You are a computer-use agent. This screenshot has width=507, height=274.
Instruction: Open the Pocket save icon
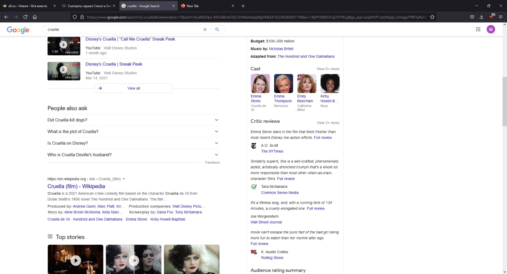tap(472, 17)
